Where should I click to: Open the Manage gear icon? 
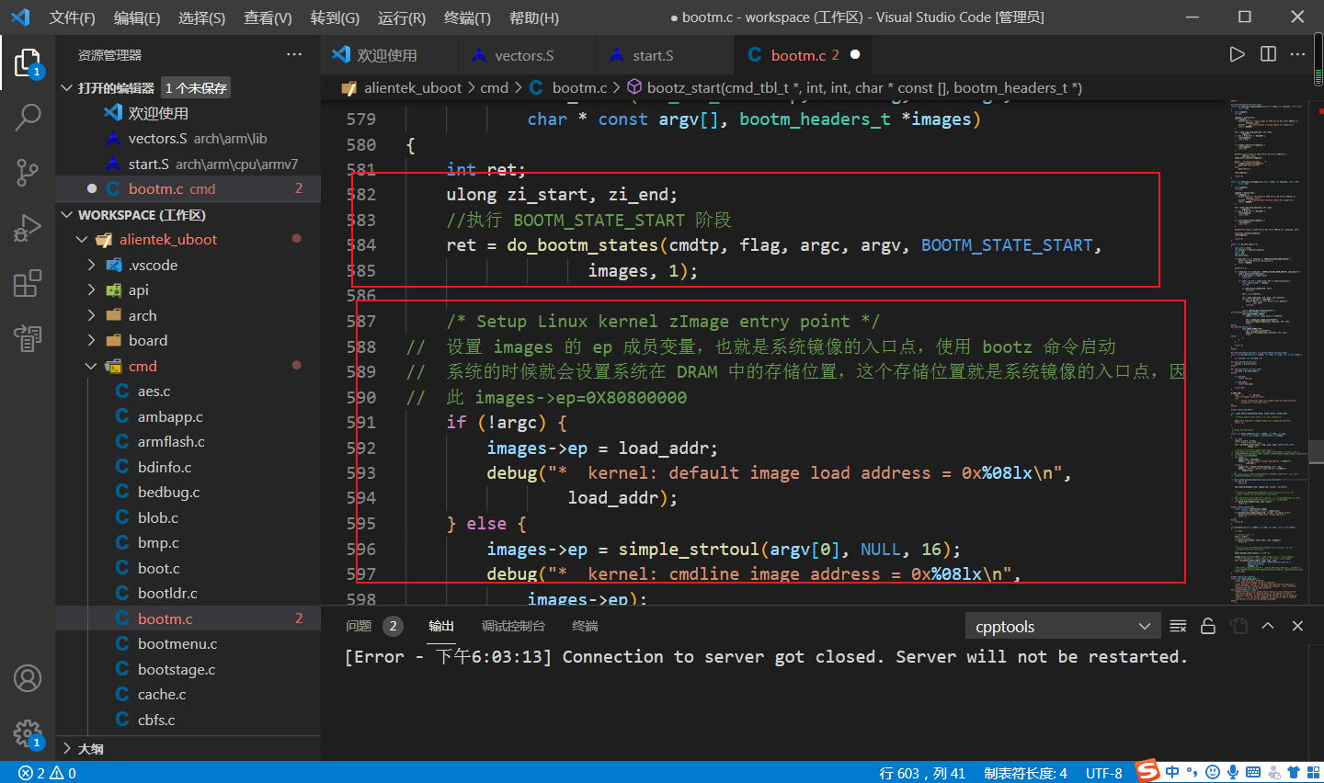point(28,733)
